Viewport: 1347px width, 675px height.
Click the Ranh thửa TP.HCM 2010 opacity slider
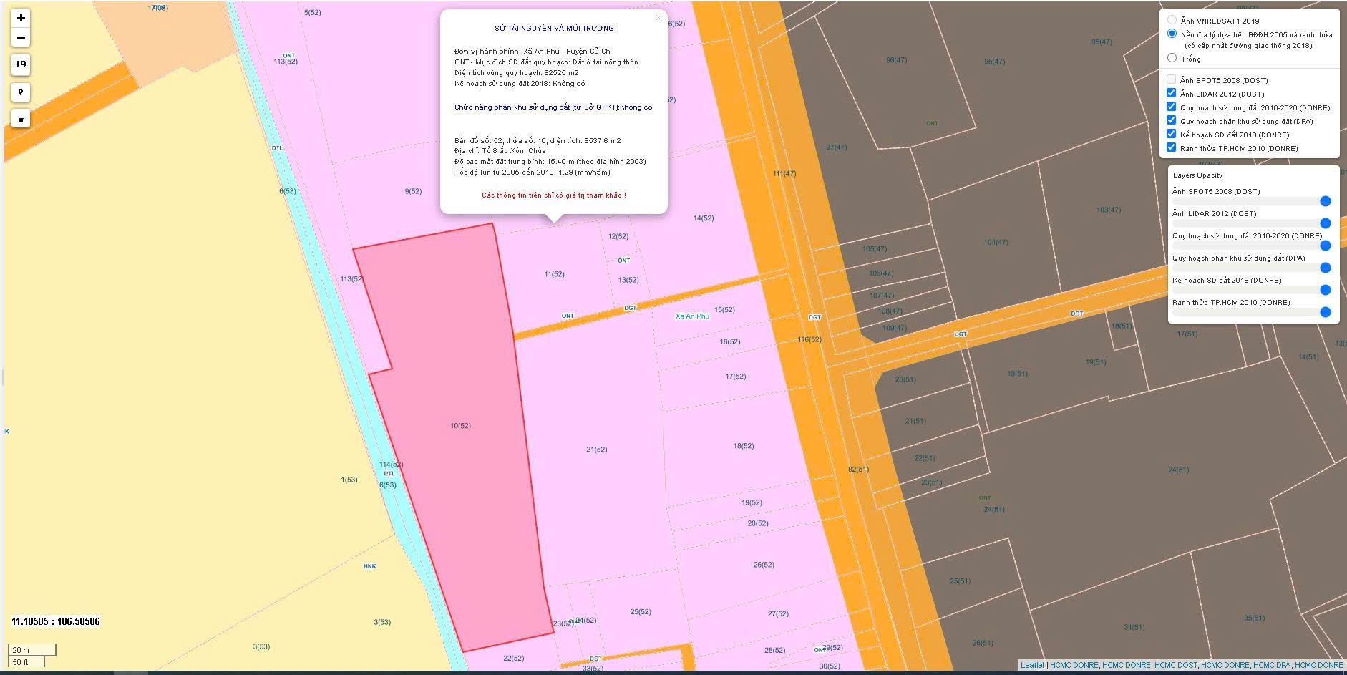[x=1325, y=312]
